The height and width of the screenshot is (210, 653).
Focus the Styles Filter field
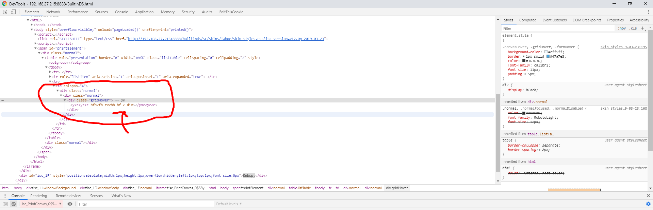point(558,28)
